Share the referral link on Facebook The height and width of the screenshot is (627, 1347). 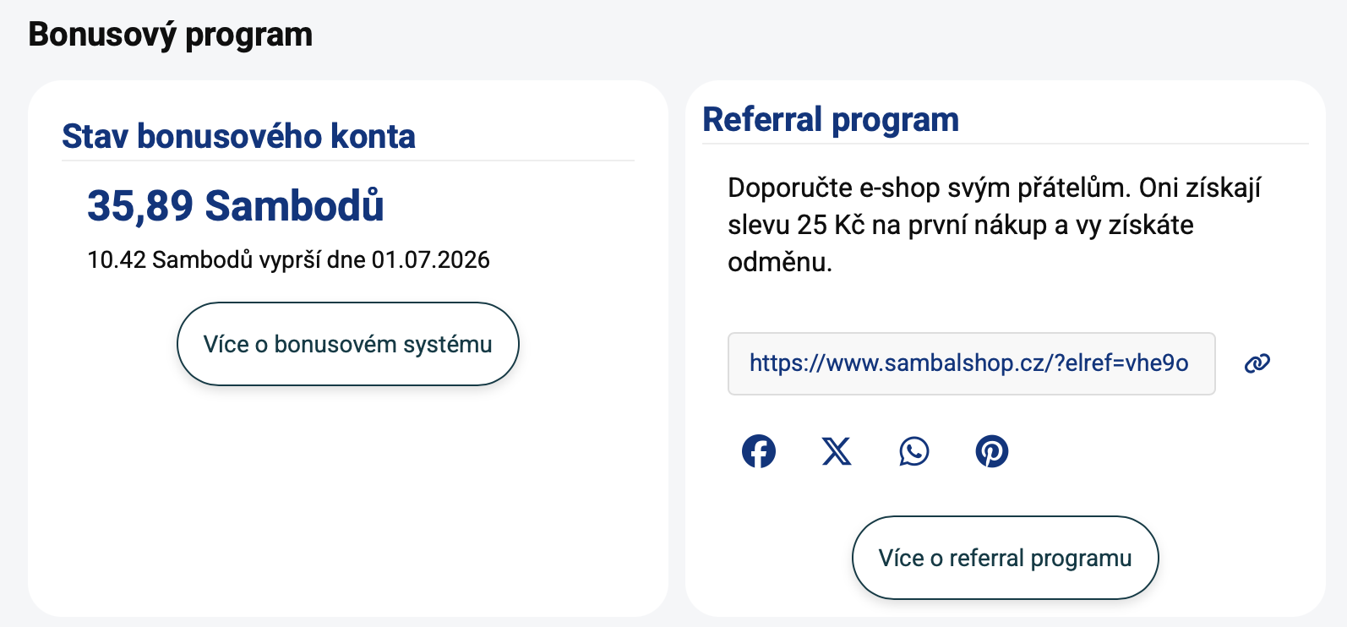coord(759,451)
